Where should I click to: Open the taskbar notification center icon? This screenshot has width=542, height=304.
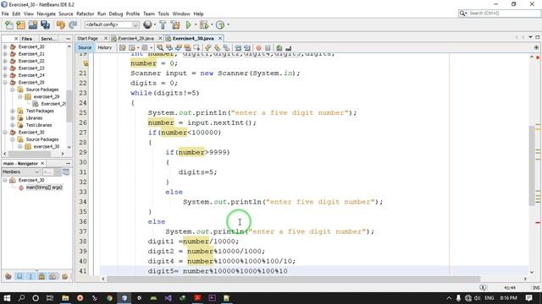[x=528, y=298]
